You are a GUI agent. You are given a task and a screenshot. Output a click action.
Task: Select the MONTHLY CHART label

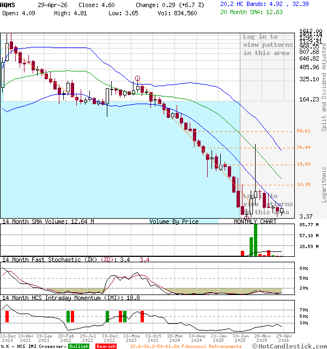click(x=255, y=221)
